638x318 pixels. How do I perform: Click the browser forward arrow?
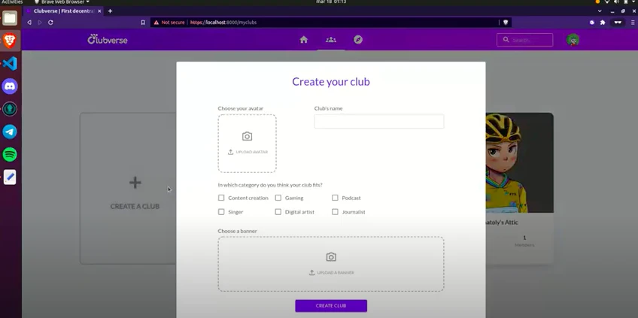click(x=40, y=23)
